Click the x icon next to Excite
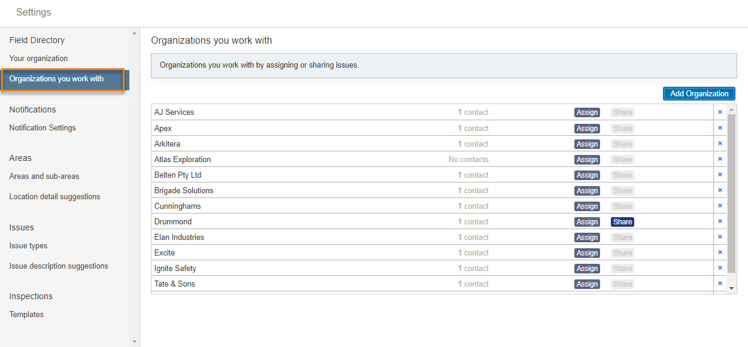The width and height of the screenshot is (748, 347). [720, 252]
